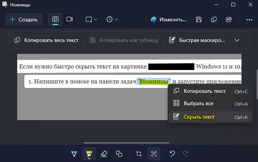Image resolution: width=258 pixels, height=162 pixels.
Task: Close the Ножницы window
Action: 251,4
